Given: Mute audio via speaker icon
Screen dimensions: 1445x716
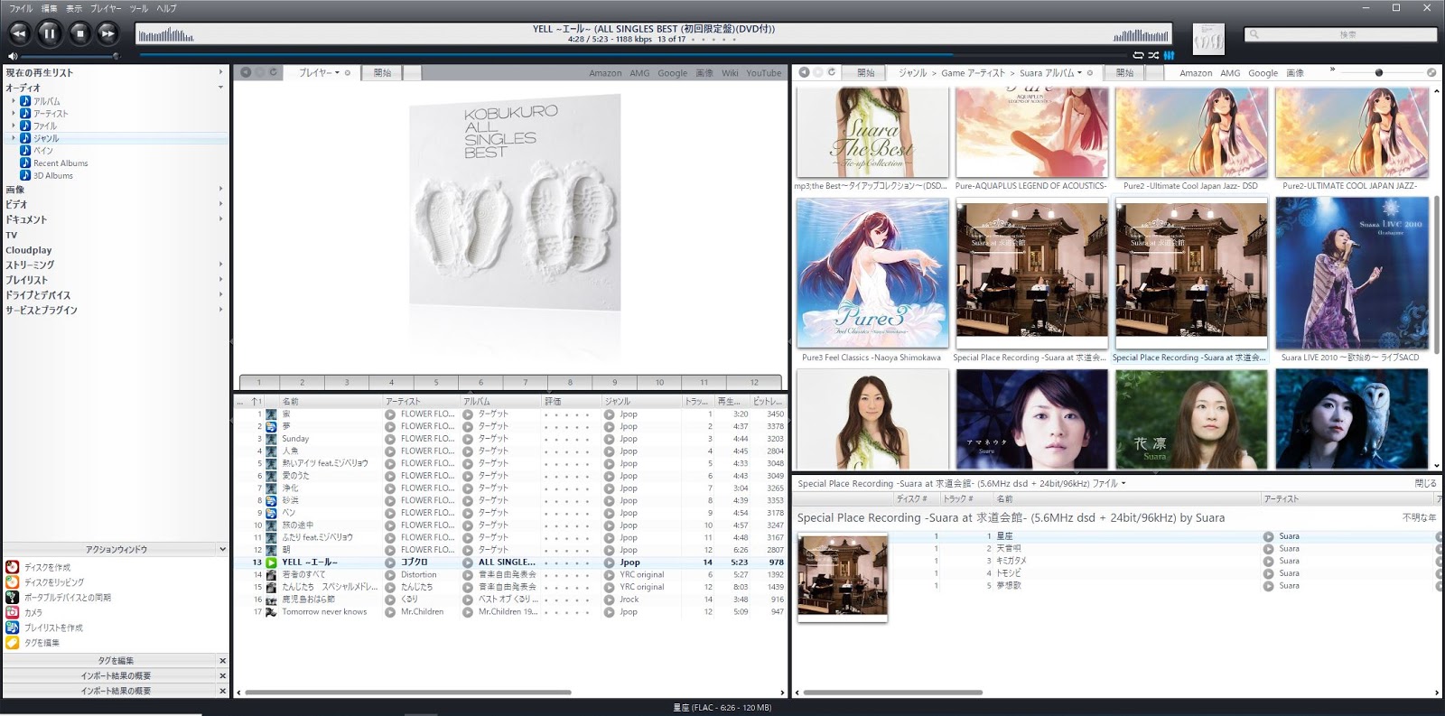Looking at the screenshot, I should pos(13,56).
